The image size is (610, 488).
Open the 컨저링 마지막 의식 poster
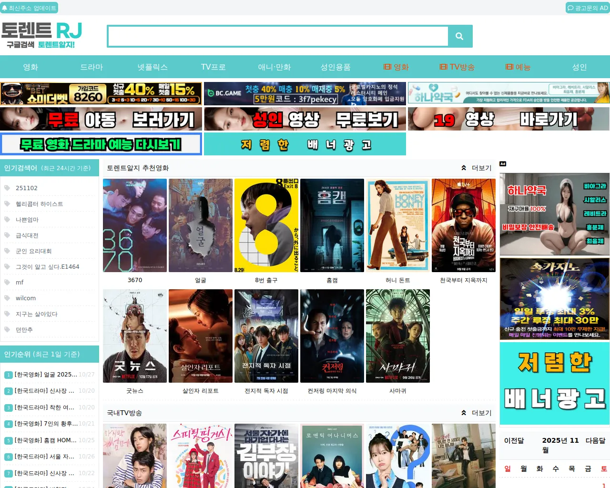[332, 336]
